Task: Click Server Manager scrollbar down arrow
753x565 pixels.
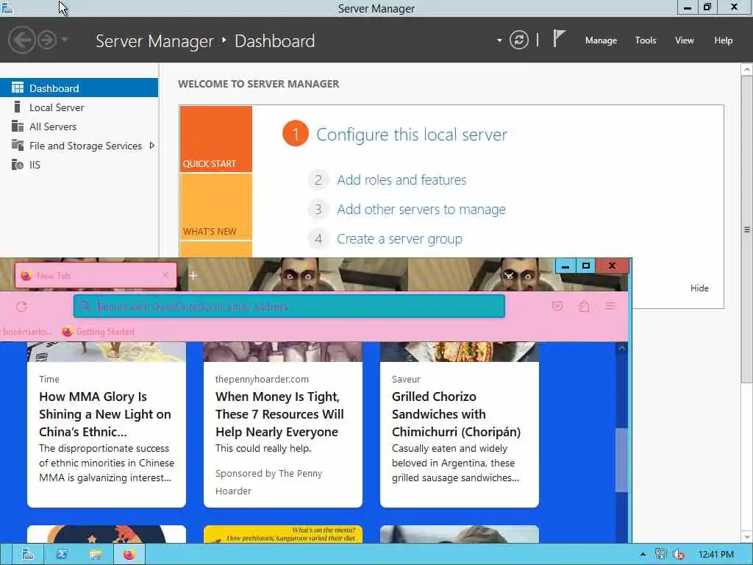Action: [x=747, y=536]
